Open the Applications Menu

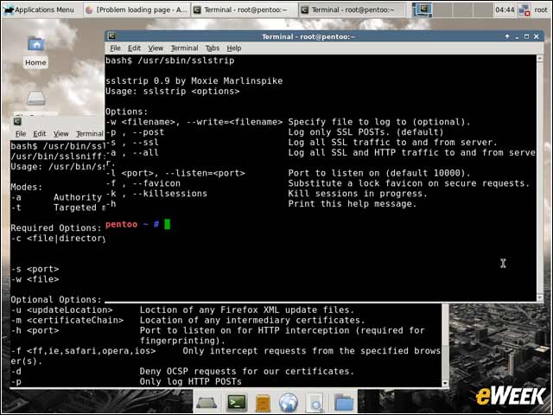click(x=40, y=10)
